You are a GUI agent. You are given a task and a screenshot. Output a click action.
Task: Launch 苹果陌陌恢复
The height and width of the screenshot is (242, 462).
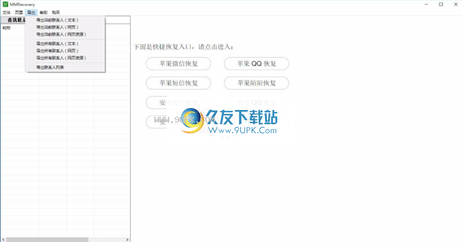pos(256,83)
